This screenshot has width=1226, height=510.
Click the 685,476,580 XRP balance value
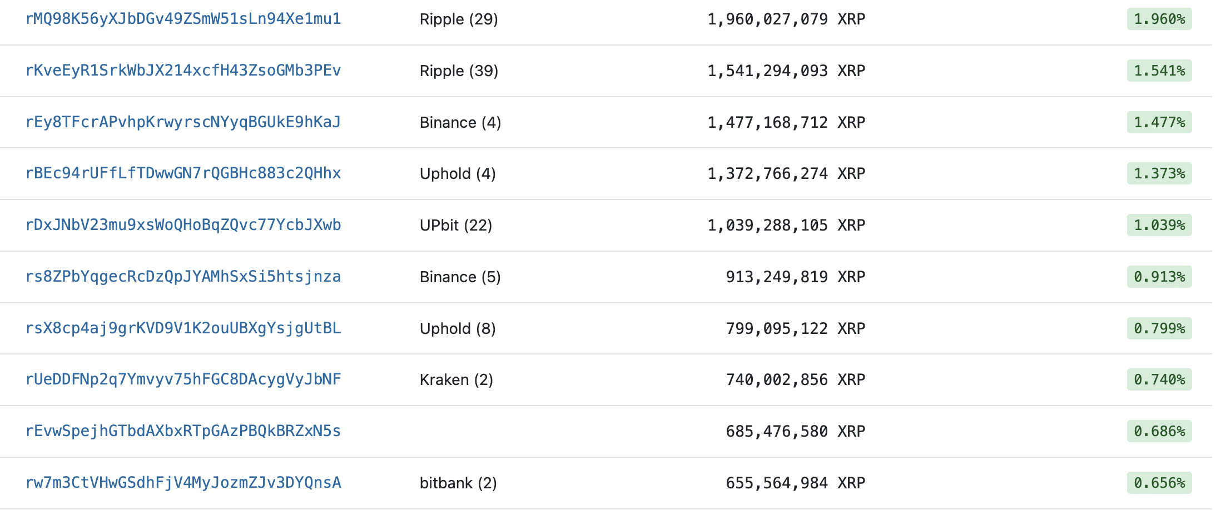pyautogui.click(x=795, y=431)
